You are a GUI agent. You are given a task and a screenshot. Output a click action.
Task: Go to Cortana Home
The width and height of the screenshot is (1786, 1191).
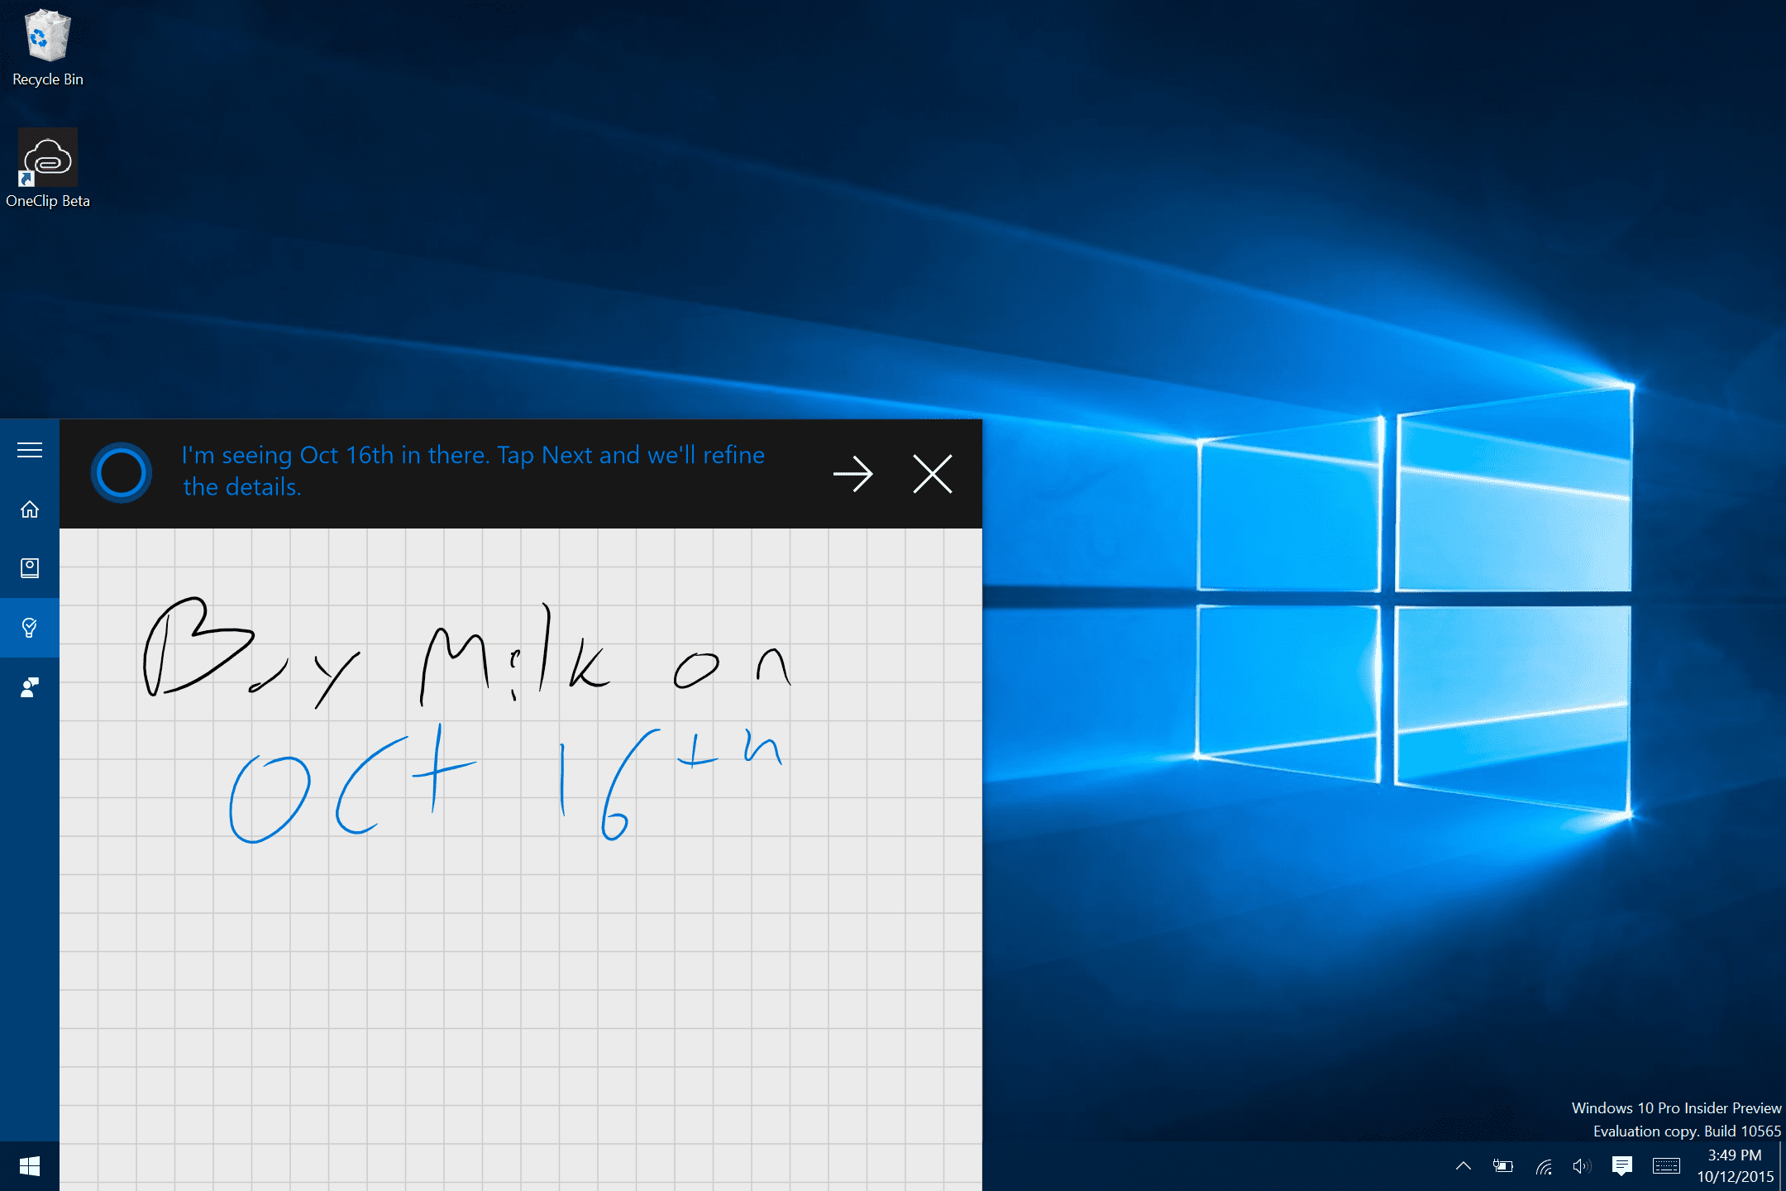pyautogui.click(x=30, y=509)
